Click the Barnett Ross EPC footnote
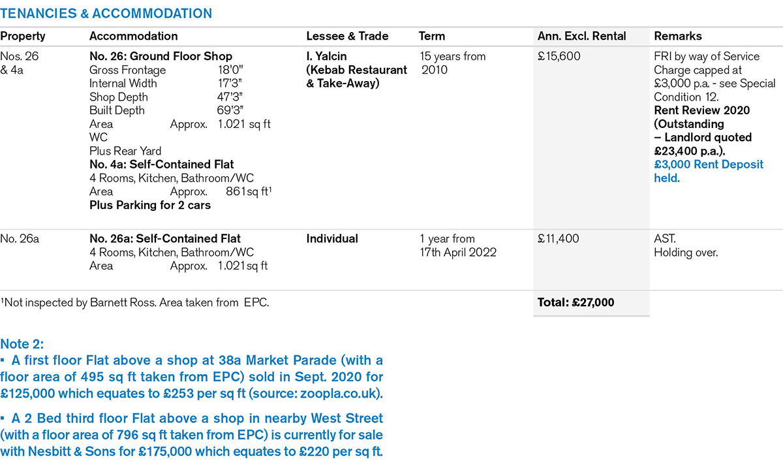The height and width of the screenshot is (461, 783). [135, 302]
